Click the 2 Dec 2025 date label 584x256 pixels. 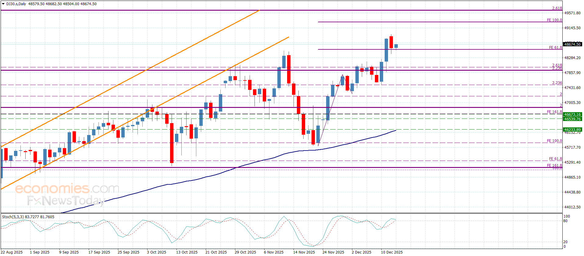[361, 252]
